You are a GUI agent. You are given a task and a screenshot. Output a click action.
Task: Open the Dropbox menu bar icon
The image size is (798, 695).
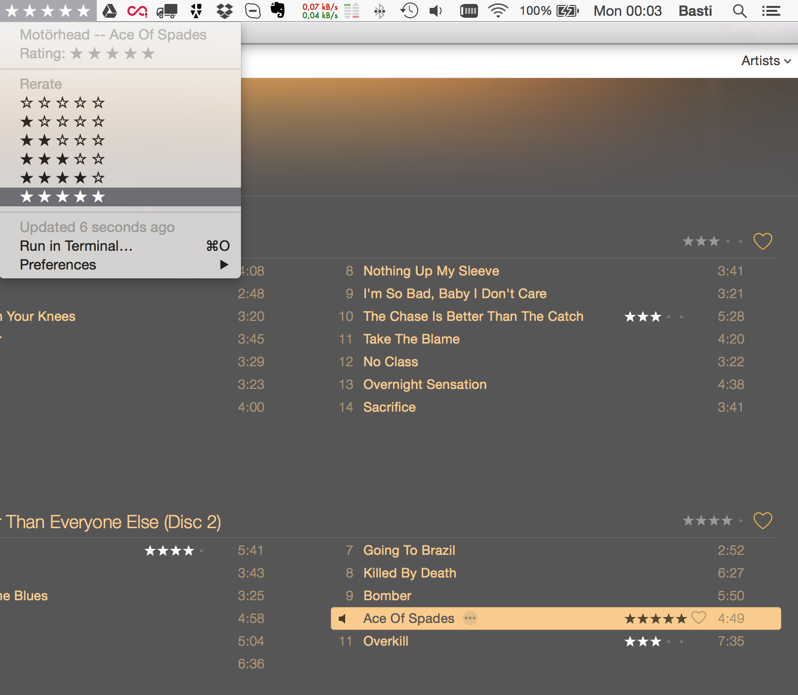click(225, 10)
